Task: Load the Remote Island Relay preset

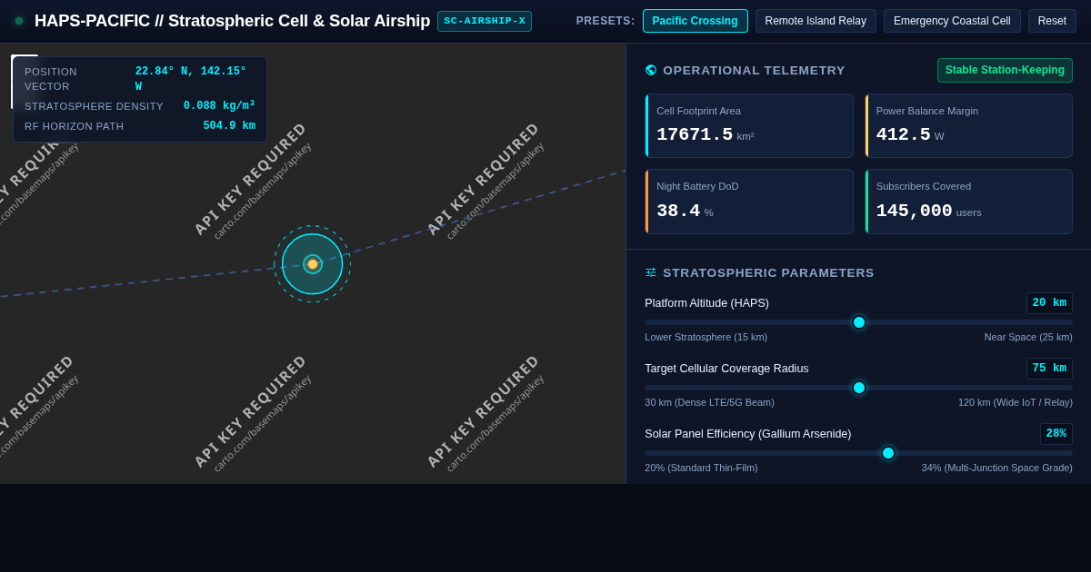Action: coord(816,21)
